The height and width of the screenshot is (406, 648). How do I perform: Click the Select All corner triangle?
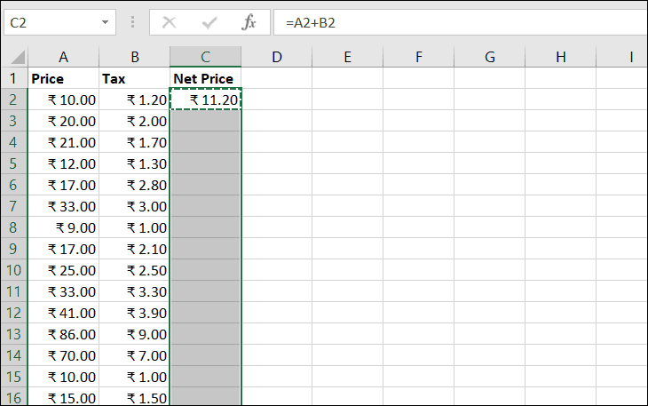[18, 57]
